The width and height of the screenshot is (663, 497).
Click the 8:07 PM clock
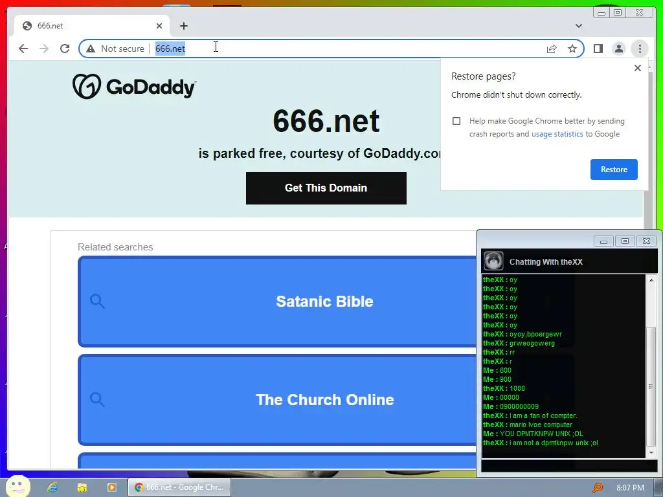coord(630,488)
